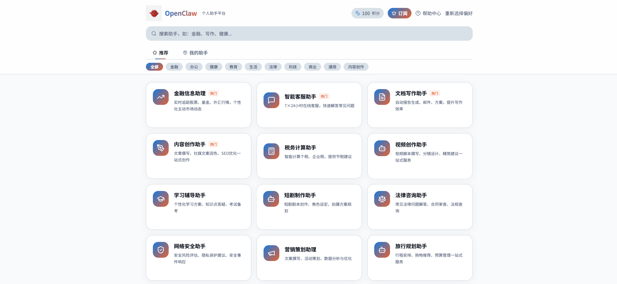617x284 pixels.
Task: Open the finance assistant trend-arrow icon
Action: 161,97
